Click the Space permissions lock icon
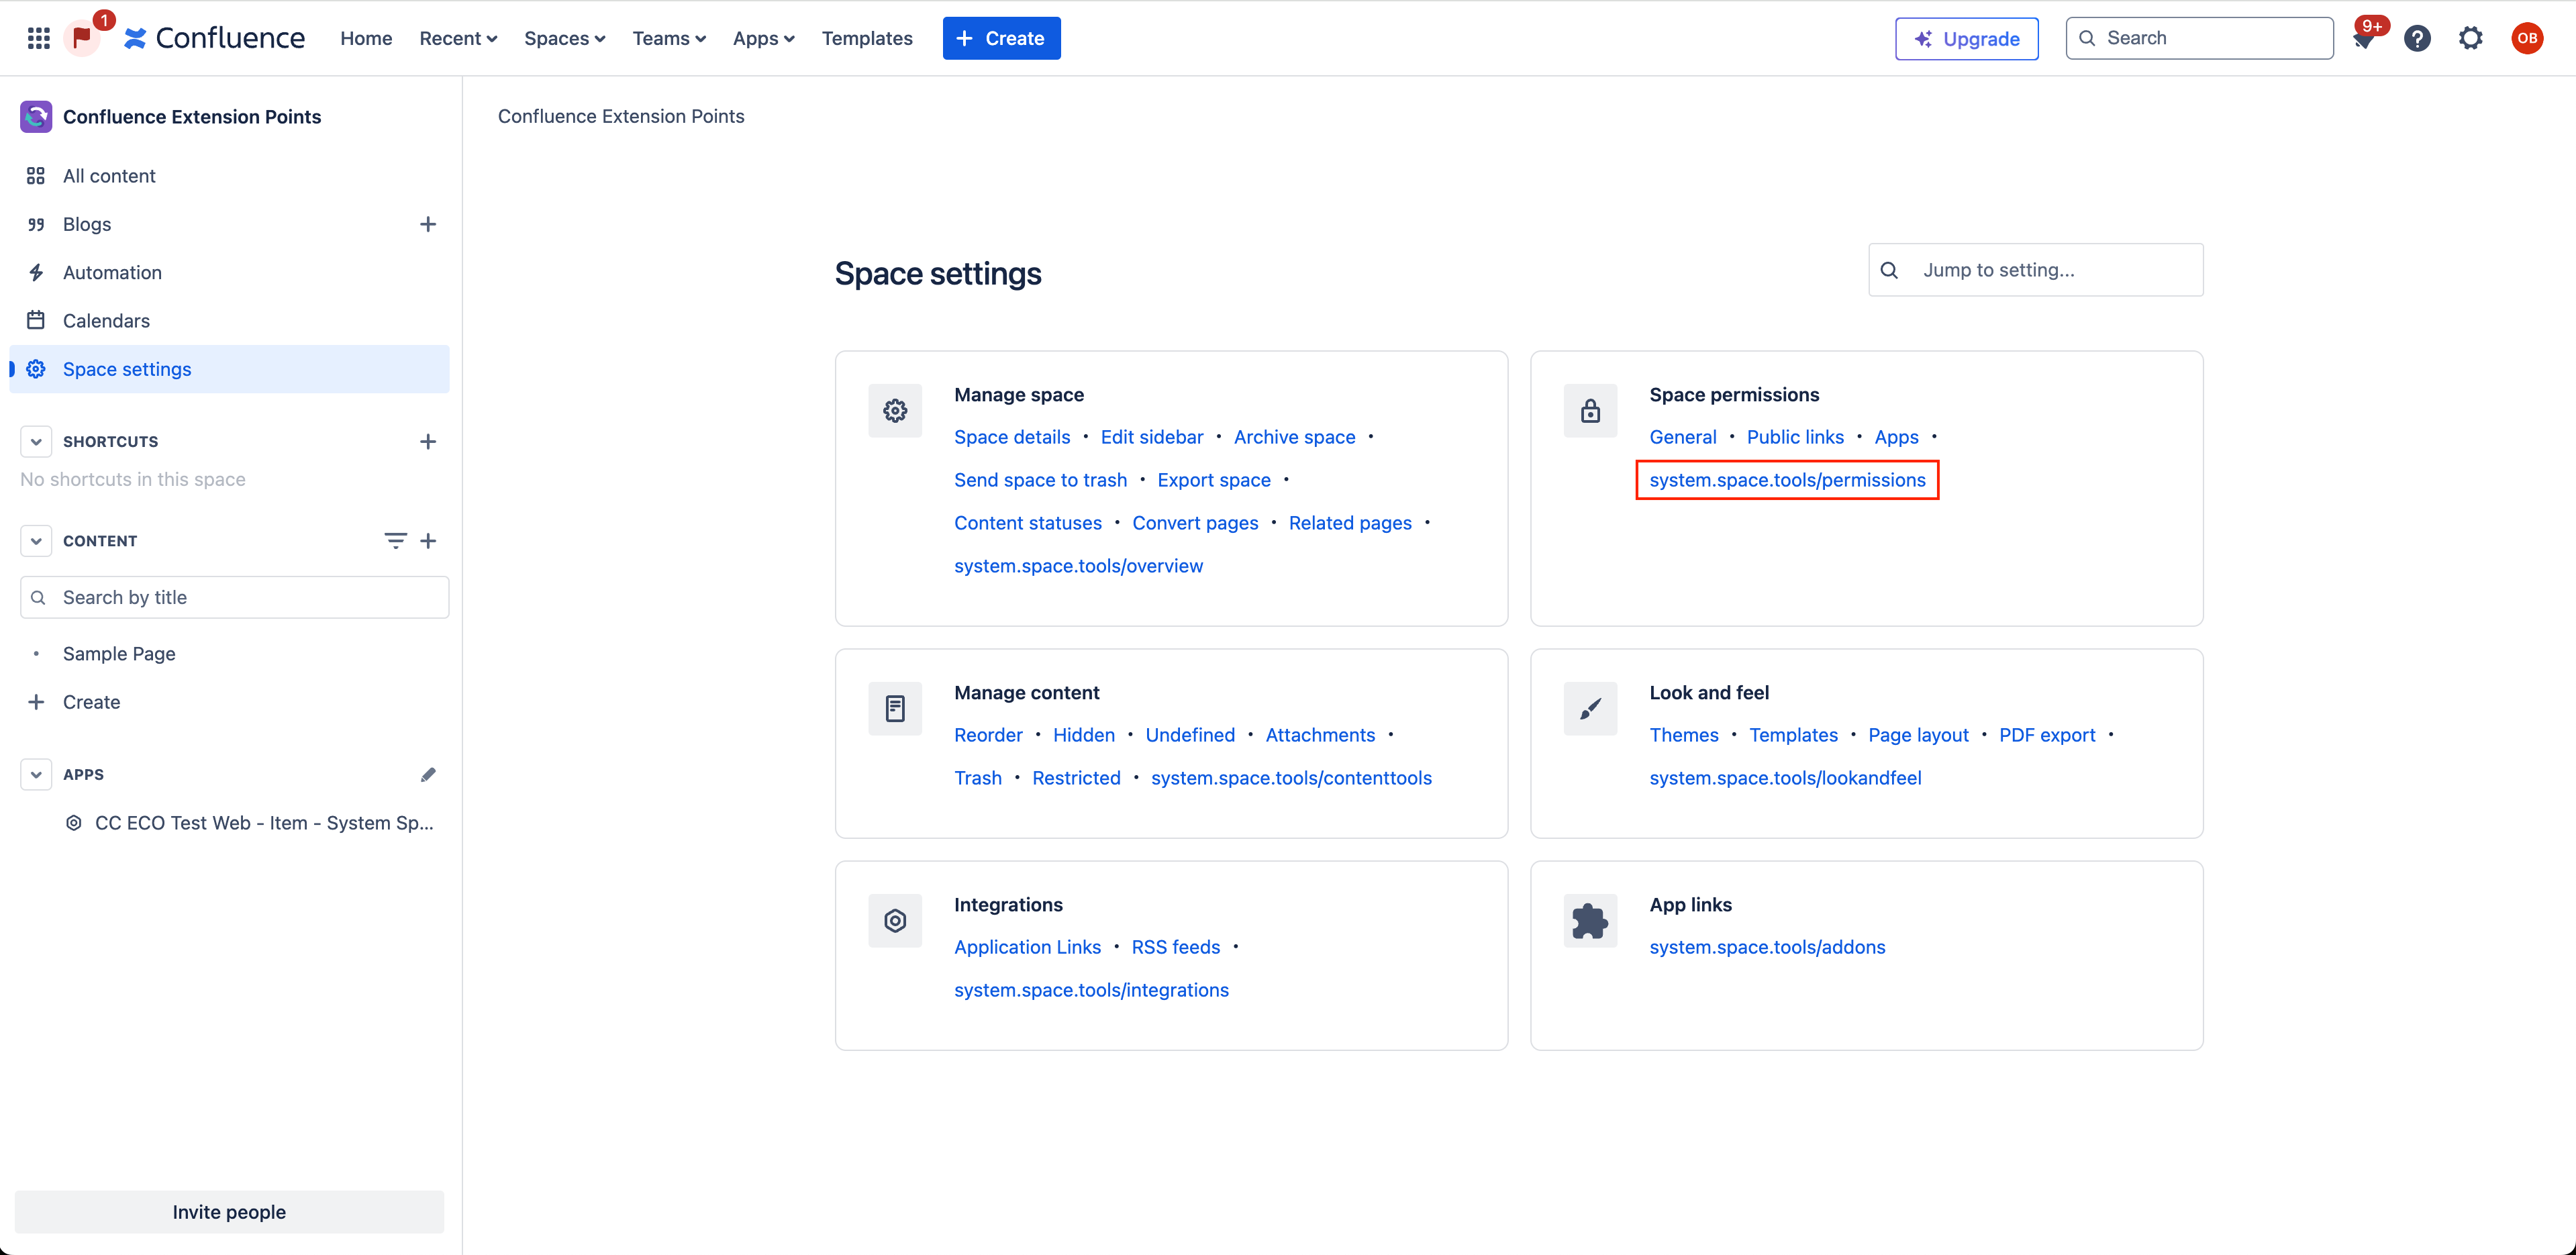 (1590, 411)
